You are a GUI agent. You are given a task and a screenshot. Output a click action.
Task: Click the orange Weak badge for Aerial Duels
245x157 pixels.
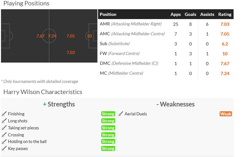coord(226,114)
